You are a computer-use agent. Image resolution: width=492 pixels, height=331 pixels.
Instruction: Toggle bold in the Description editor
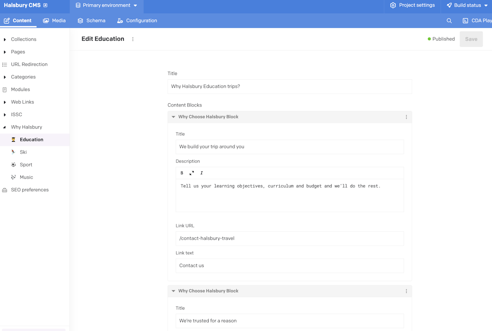[182, 173]
